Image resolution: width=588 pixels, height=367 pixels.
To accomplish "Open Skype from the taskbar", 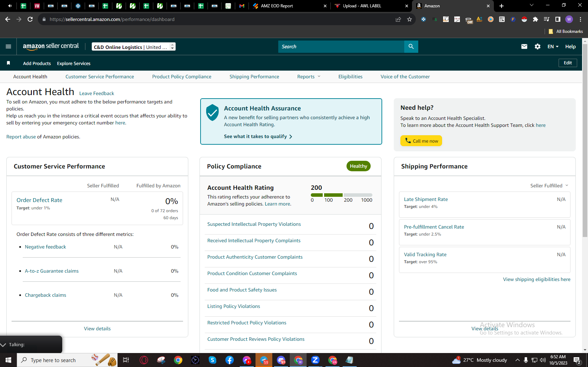I will click(212, 360).
